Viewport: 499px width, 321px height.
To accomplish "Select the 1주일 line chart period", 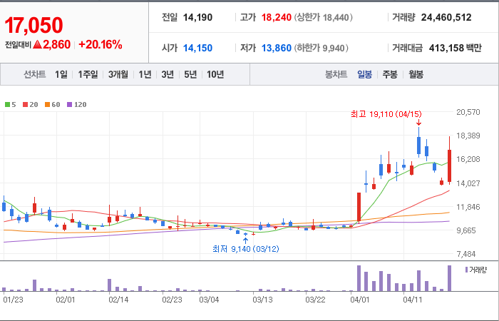I will [x=88, y=74].
